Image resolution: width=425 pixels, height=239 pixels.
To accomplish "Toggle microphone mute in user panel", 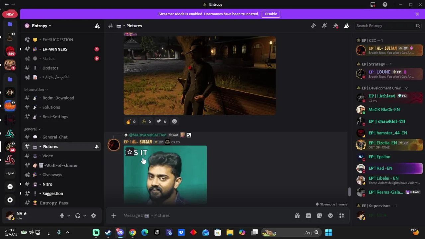I will pos(62,216).
